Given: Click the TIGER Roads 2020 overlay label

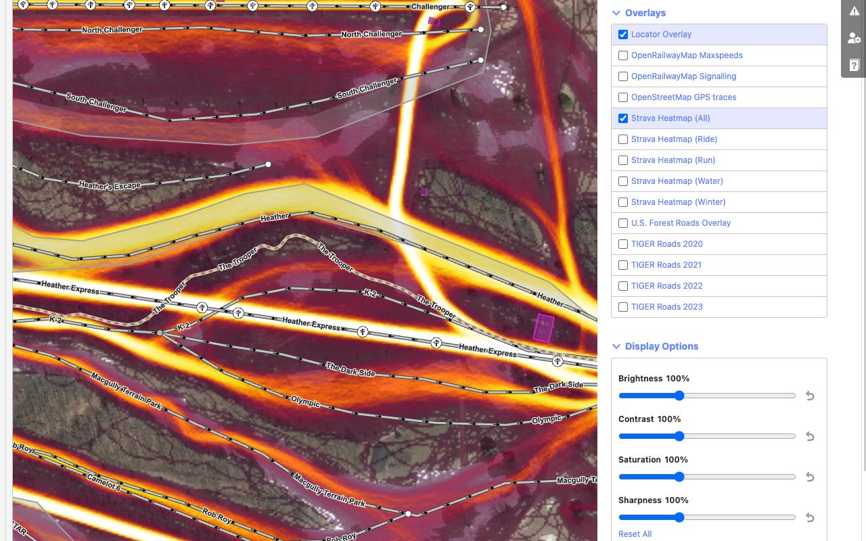Looking at the screenshot, I should pyautogui.click(x=667, y=244).
